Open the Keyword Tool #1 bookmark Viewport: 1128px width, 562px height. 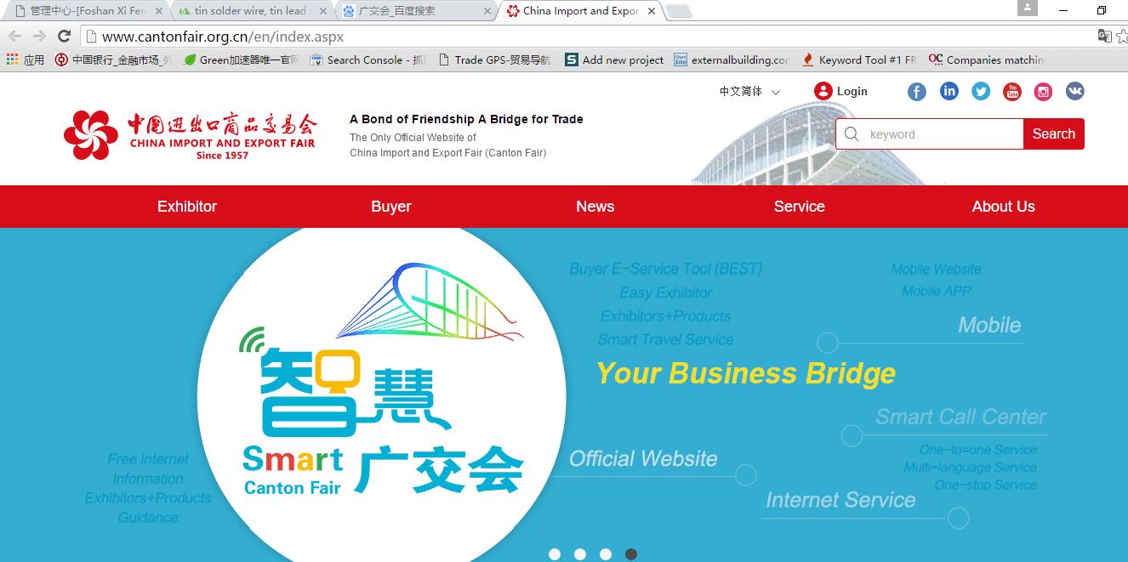pyautogui.click(x=859, y=60)
